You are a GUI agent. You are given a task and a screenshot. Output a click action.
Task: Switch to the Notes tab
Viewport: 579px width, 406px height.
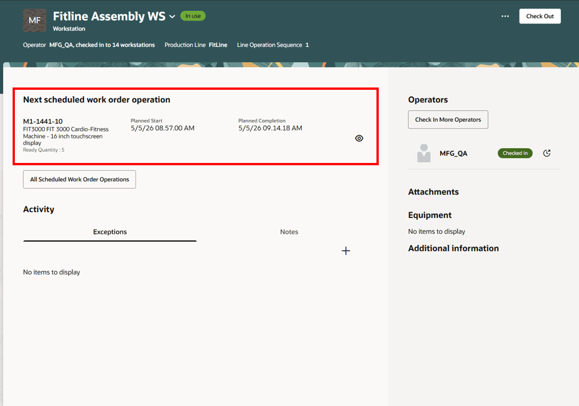click(x=289, y=232)
